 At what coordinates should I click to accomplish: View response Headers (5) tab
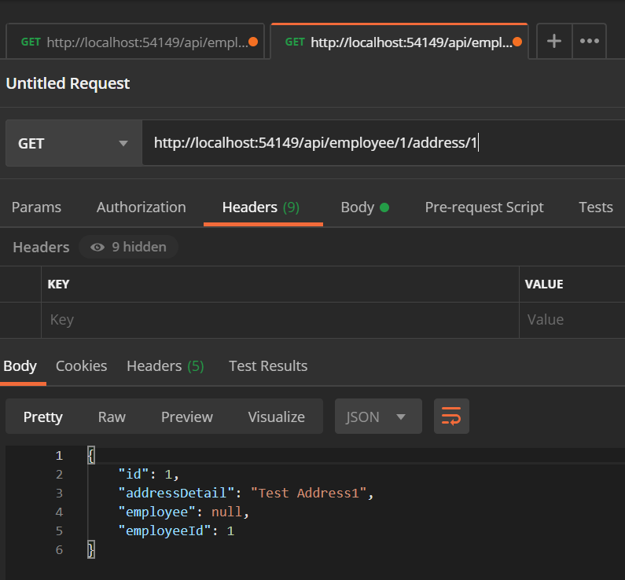coord(165,365)
